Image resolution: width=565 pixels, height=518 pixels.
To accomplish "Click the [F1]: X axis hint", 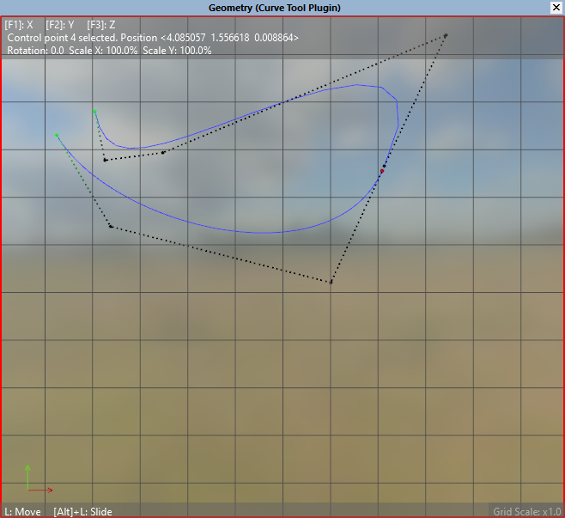I will pos(19,25).
